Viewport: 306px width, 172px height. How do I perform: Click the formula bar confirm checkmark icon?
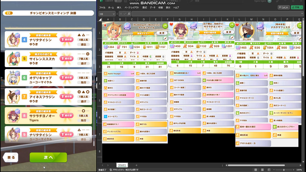[x=125, y=14]
